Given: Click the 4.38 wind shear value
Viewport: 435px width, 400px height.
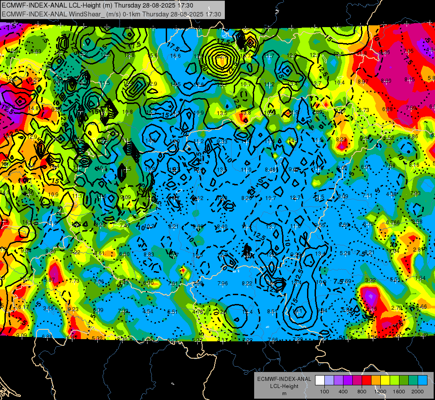Looking at the screenshot, I should coord(391,194).
